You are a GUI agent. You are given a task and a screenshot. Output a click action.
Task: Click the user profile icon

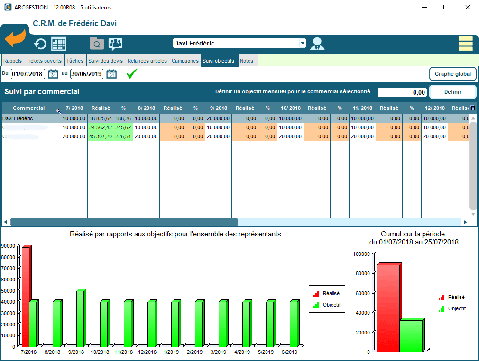pos(317,44)
